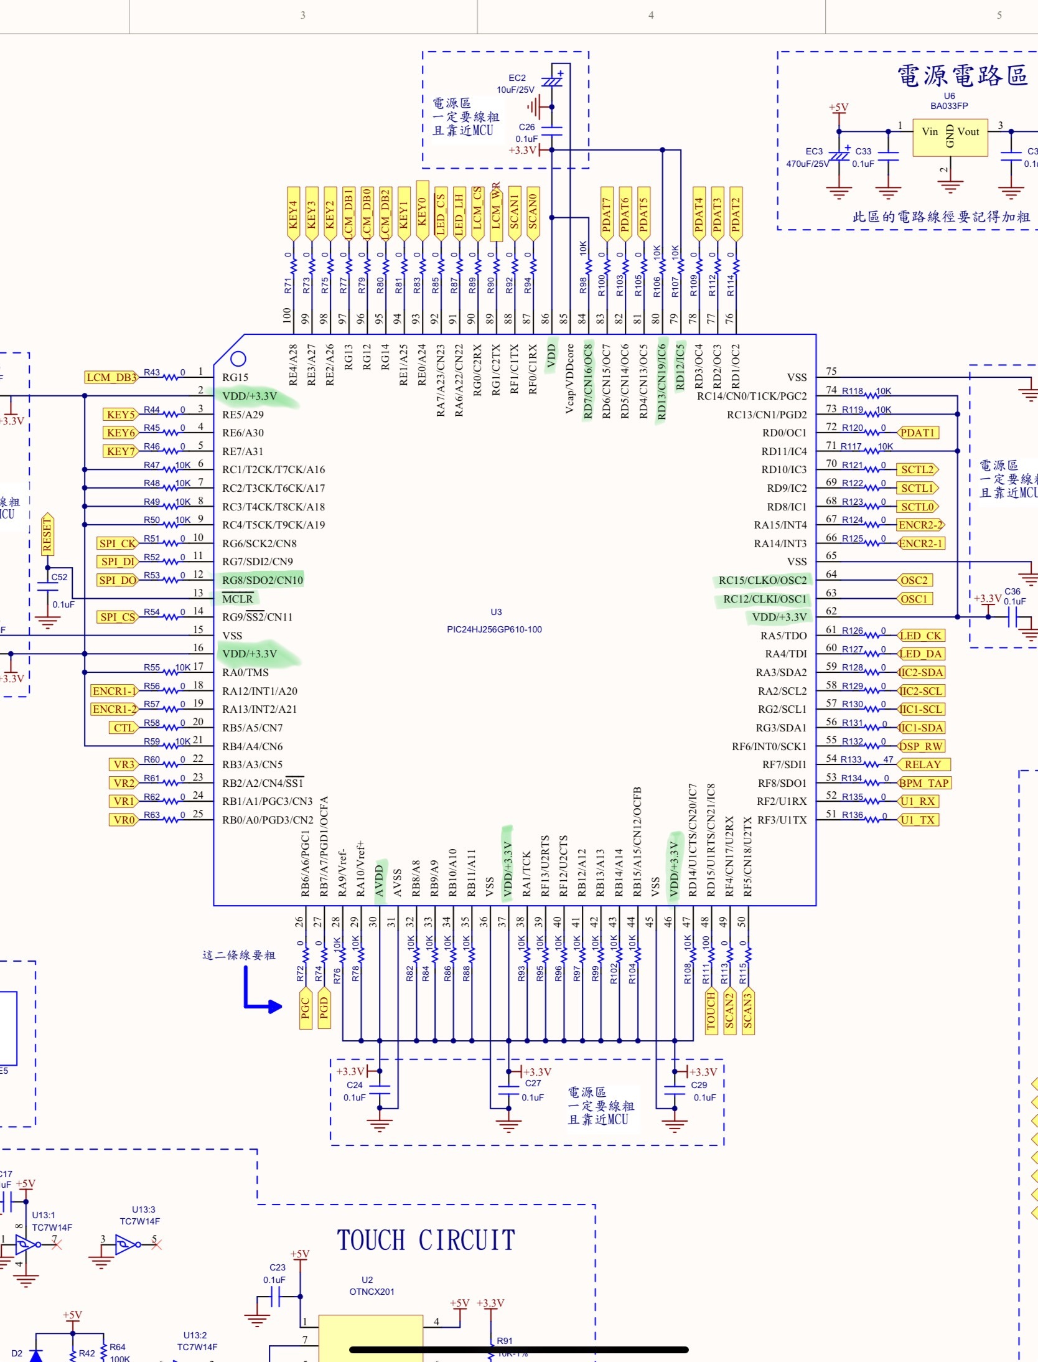This screenshot has width=1038, height=1362.
Task: Click the PDAT7 net label
Action: coord(607,214)
